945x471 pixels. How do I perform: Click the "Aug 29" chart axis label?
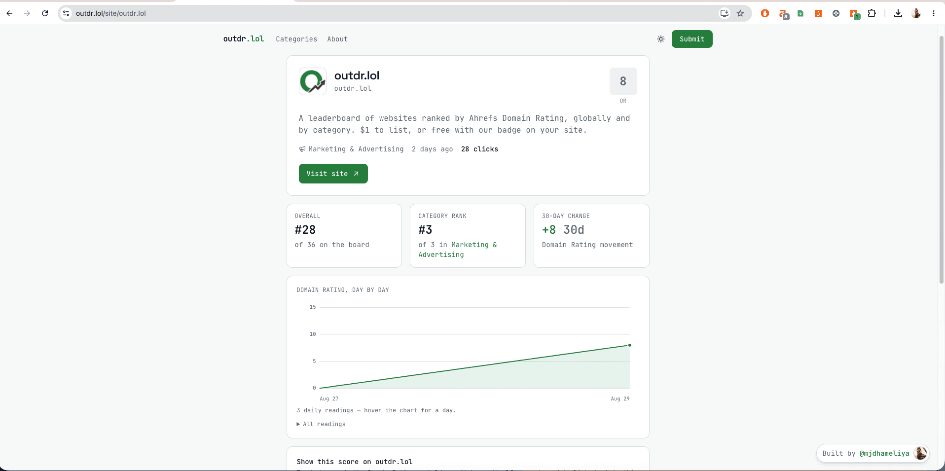(x=620, y=399)
